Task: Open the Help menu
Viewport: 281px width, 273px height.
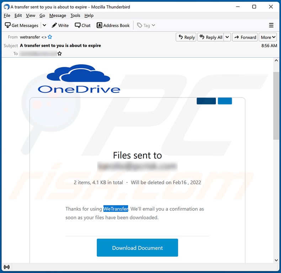Action: coord(89,16)
